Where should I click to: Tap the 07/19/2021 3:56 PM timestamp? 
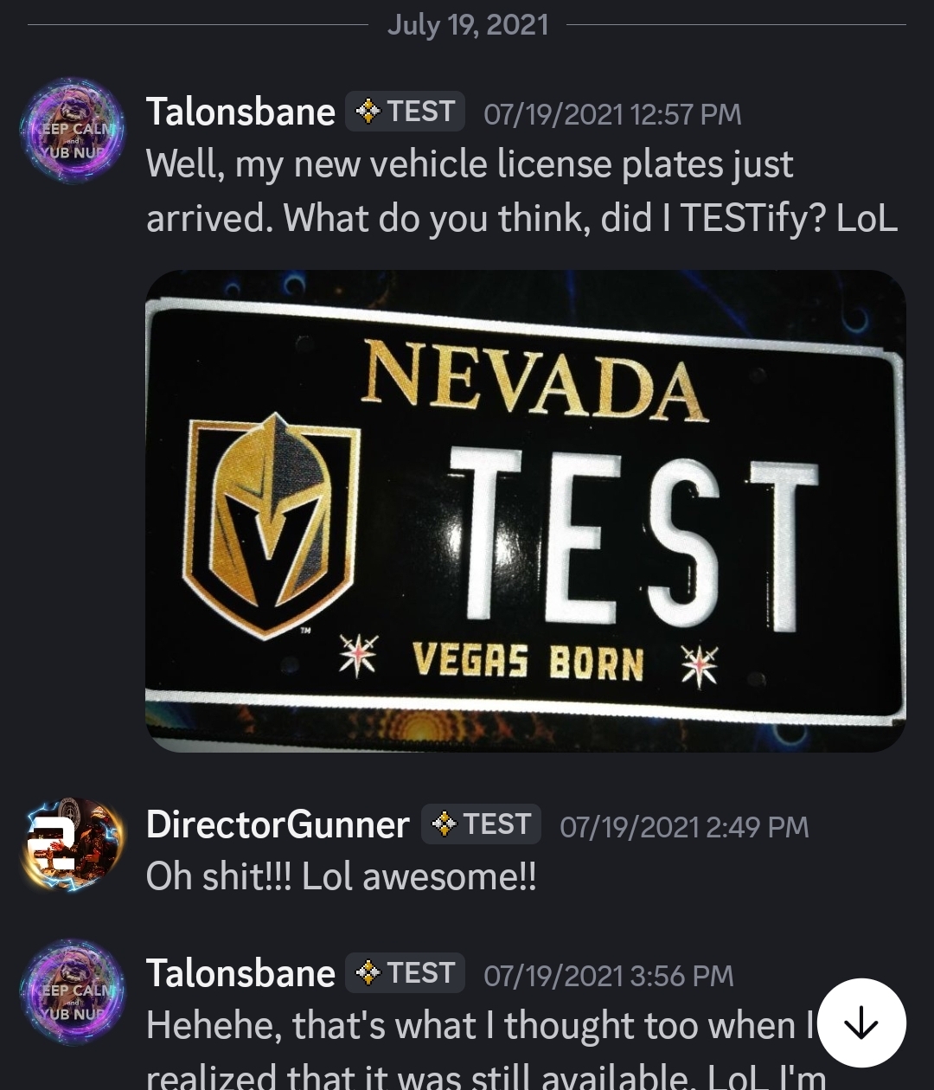[609, 976]
